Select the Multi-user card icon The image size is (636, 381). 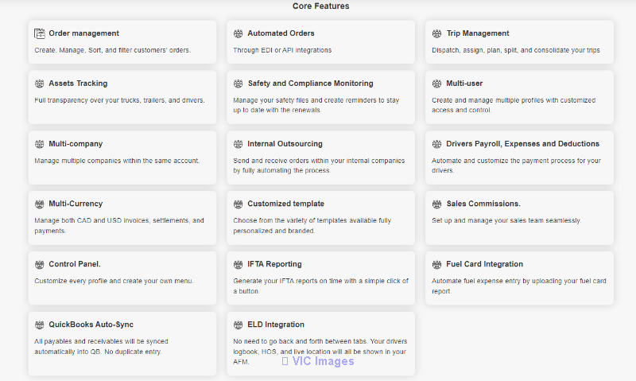436,84
